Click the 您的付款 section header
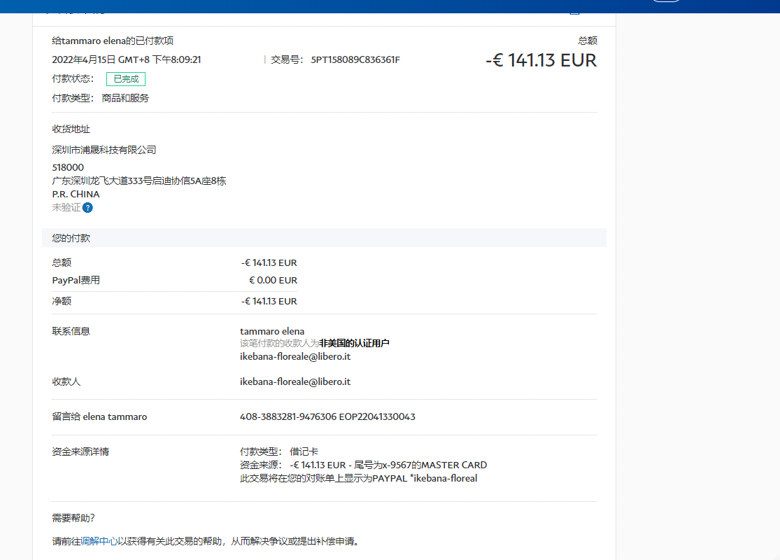The image size is (780, 560). (x=71, y=238)
